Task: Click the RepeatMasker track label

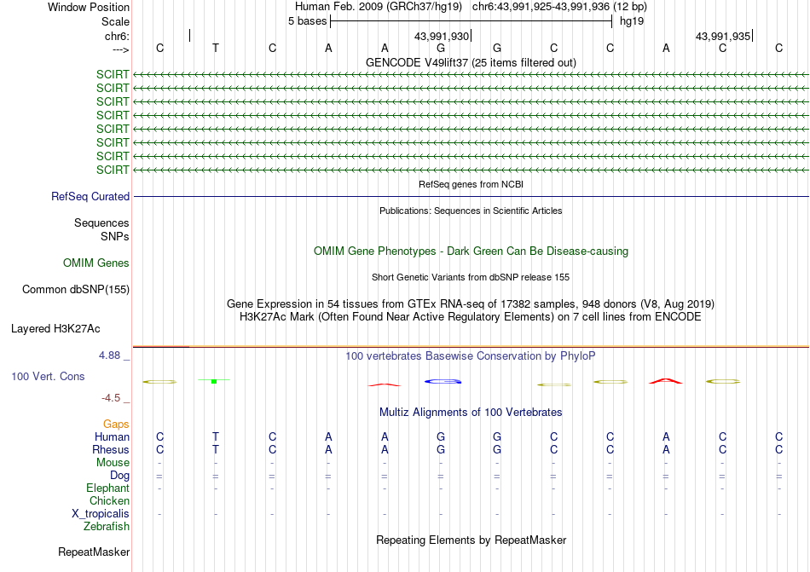Action: click(x=94, y=552)
